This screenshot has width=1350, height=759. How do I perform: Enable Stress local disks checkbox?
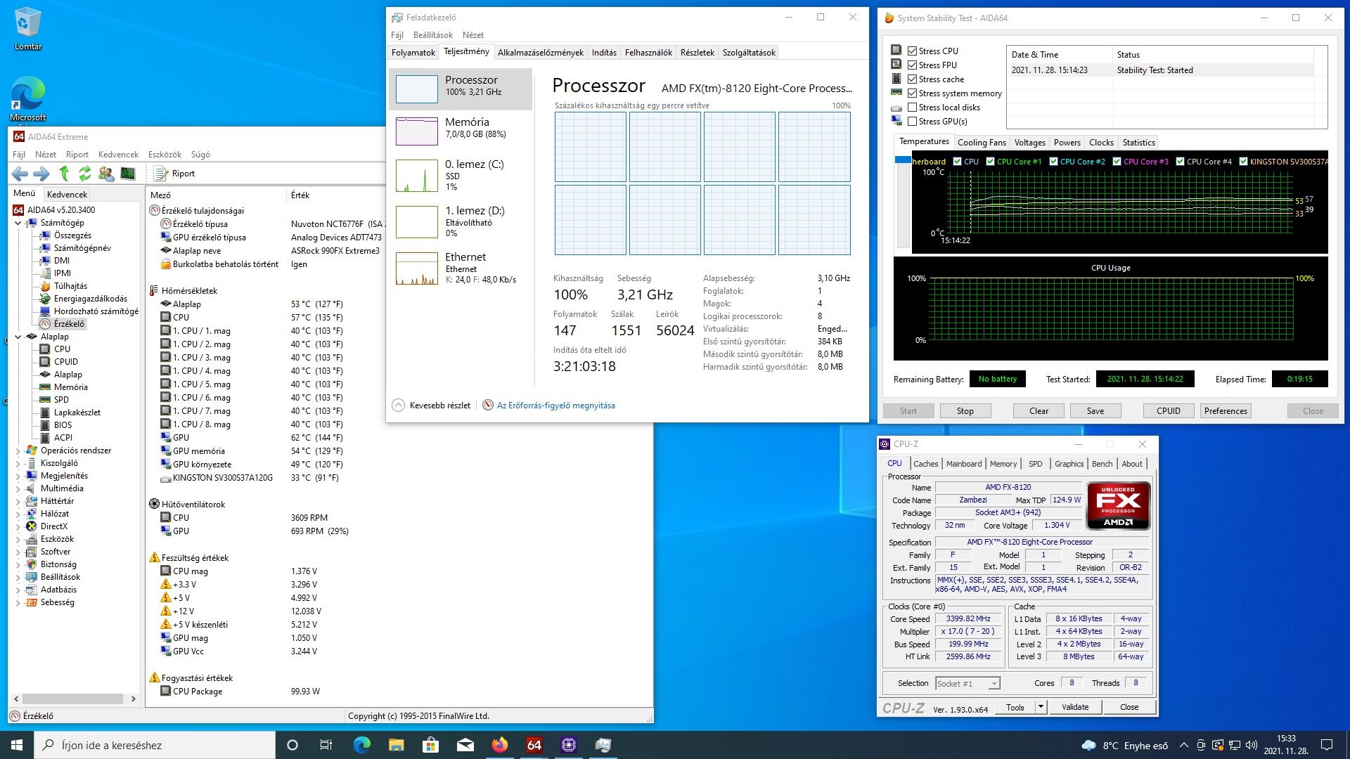click(x=912, y=107)
